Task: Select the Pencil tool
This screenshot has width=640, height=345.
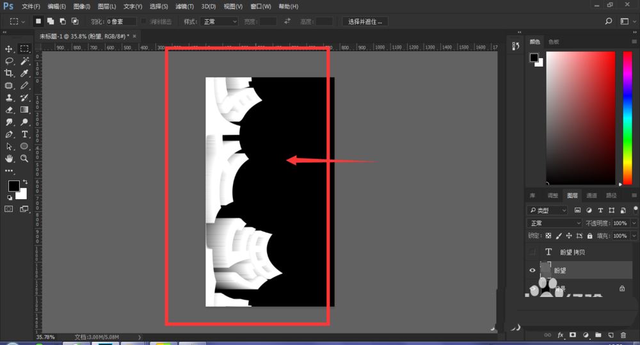Action: (x=24, y=85)
